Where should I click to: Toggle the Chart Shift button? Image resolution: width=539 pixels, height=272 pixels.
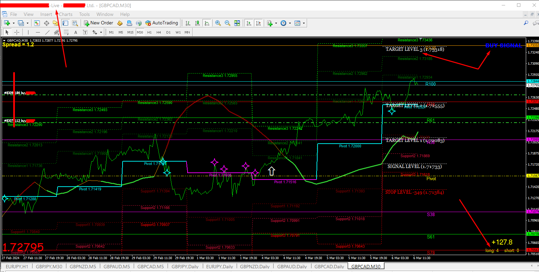coord(258,23)
